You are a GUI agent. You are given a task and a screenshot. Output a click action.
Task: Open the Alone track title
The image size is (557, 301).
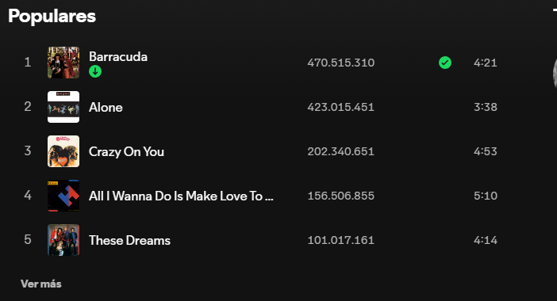106,107
